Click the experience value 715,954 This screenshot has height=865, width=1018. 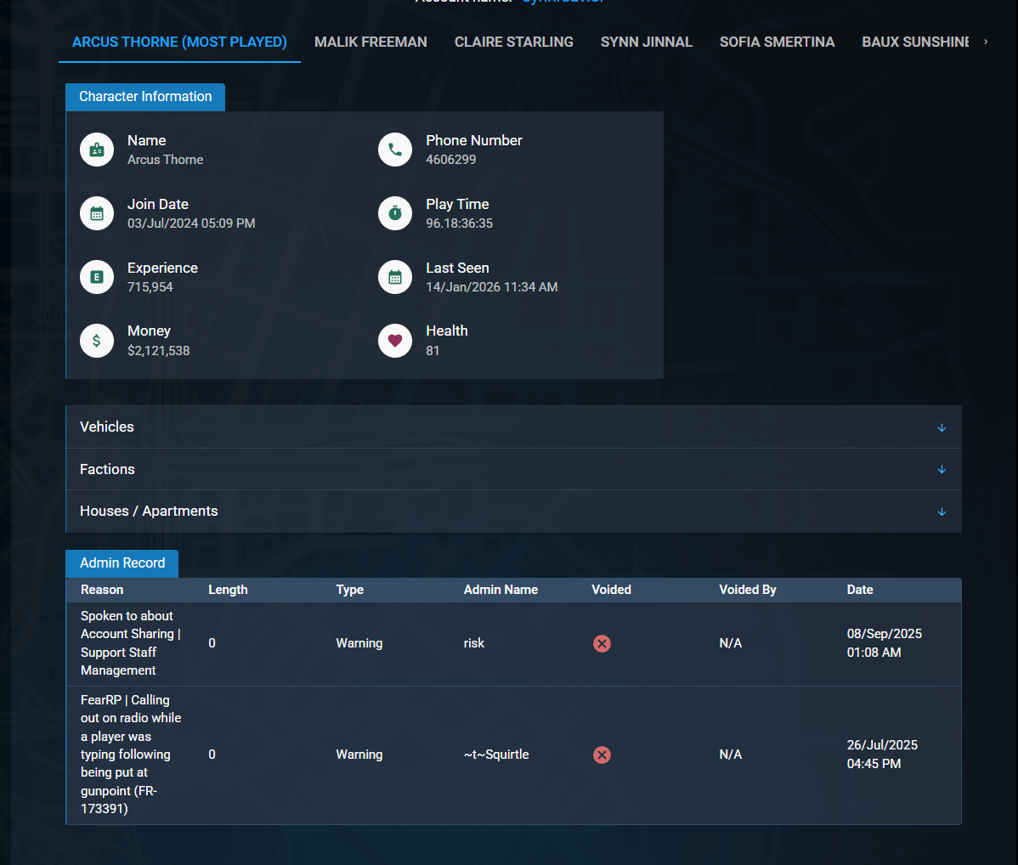[x=150, y=287]
